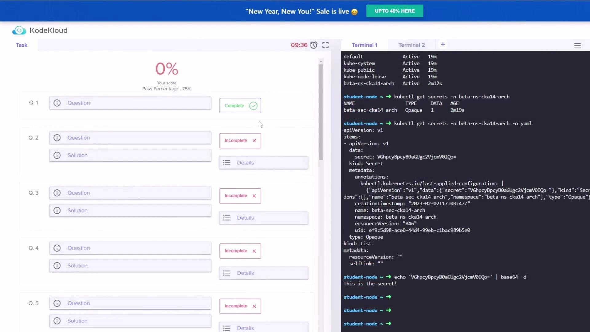Click the red X in Q.2 Incomplete badge
This screenshot has height=332, width=590.
pos(254,141)
